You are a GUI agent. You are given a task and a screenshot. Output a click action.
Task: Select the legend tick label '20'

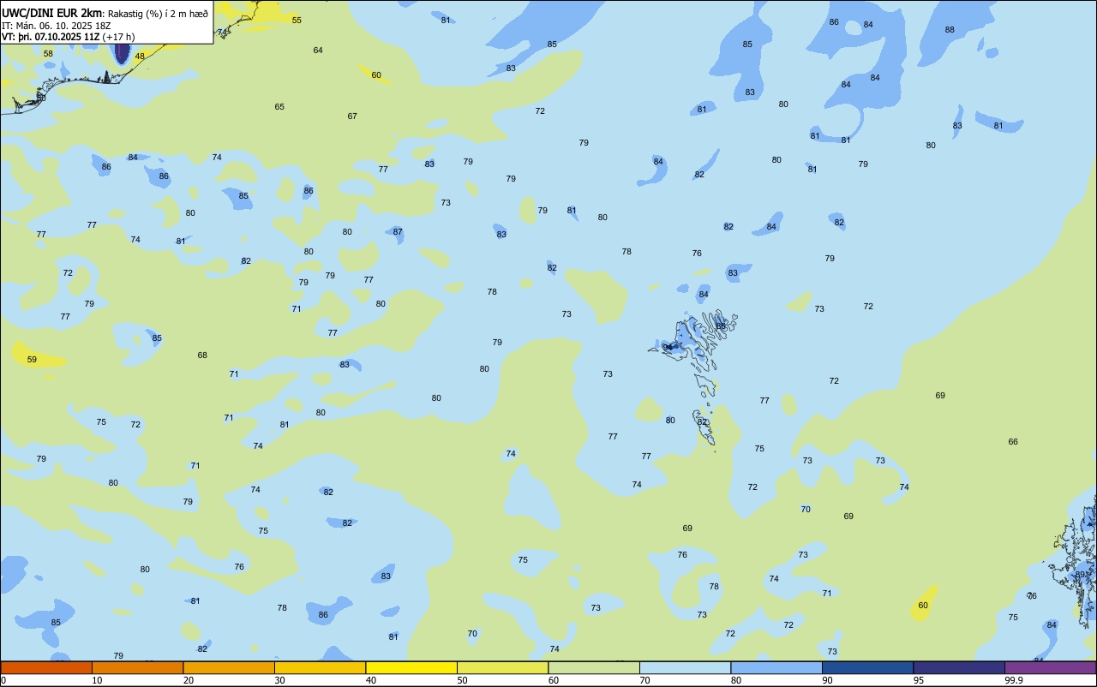point(189,680)
